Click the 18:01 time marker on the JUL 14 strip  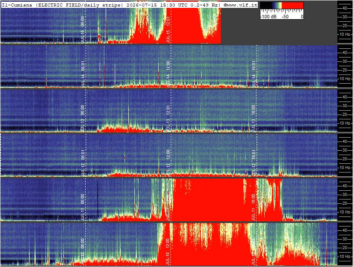click(253, 65)
